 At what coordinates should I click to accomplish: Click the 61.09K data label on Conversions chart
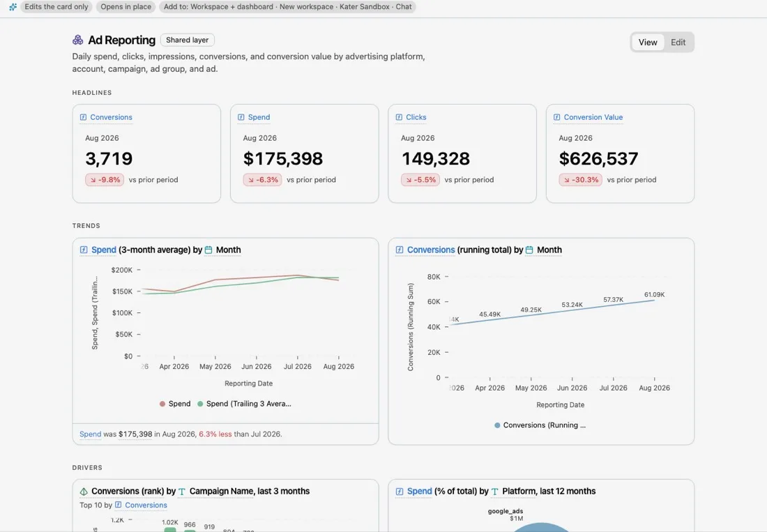pyautogui.click(x=655, y=295)
